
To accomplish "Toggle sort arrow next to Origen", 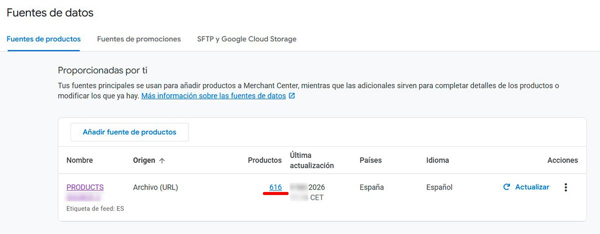I will pyautogui.click(x=162, y=160).
